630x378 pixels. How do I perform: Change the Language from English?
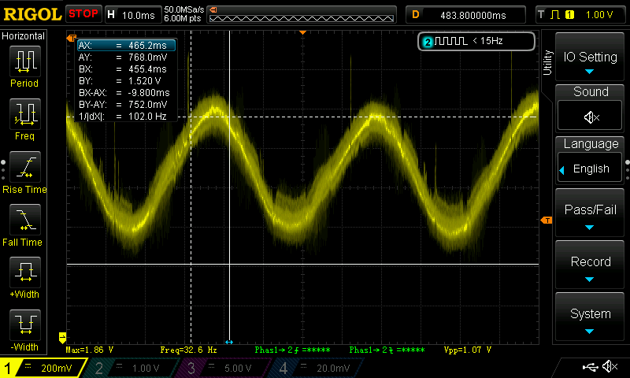(x=590, y=169)
